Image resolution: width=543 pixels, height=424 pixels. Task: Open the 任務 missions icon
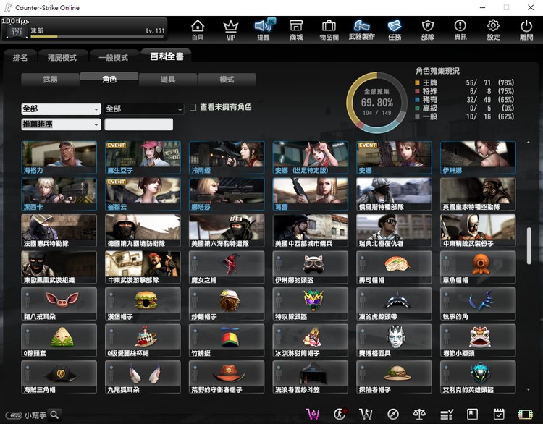(395, 30)
